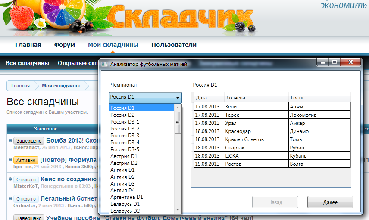The image size is (369, 220).
Task: Click the analyzer window's title bar icon
Action: coord(104,64)
